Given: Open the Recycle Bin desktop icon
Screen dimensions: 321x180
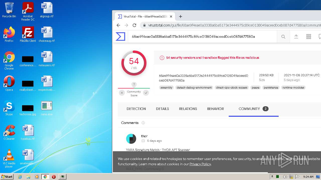Looking at the screenshot, I should point(9,10).
